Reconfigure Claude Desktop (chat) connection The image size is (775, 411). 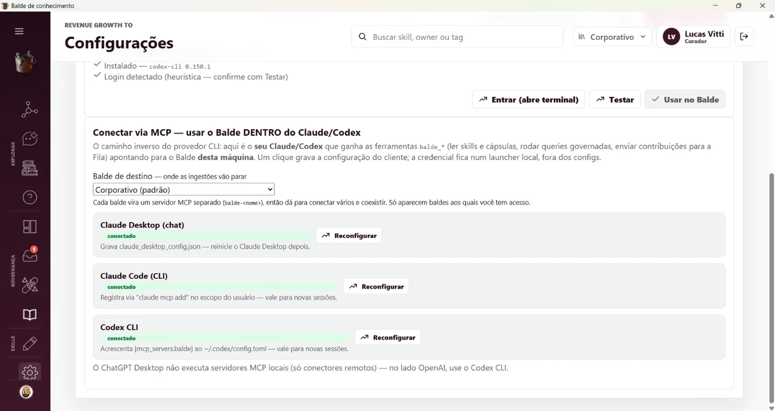point(349,235)
